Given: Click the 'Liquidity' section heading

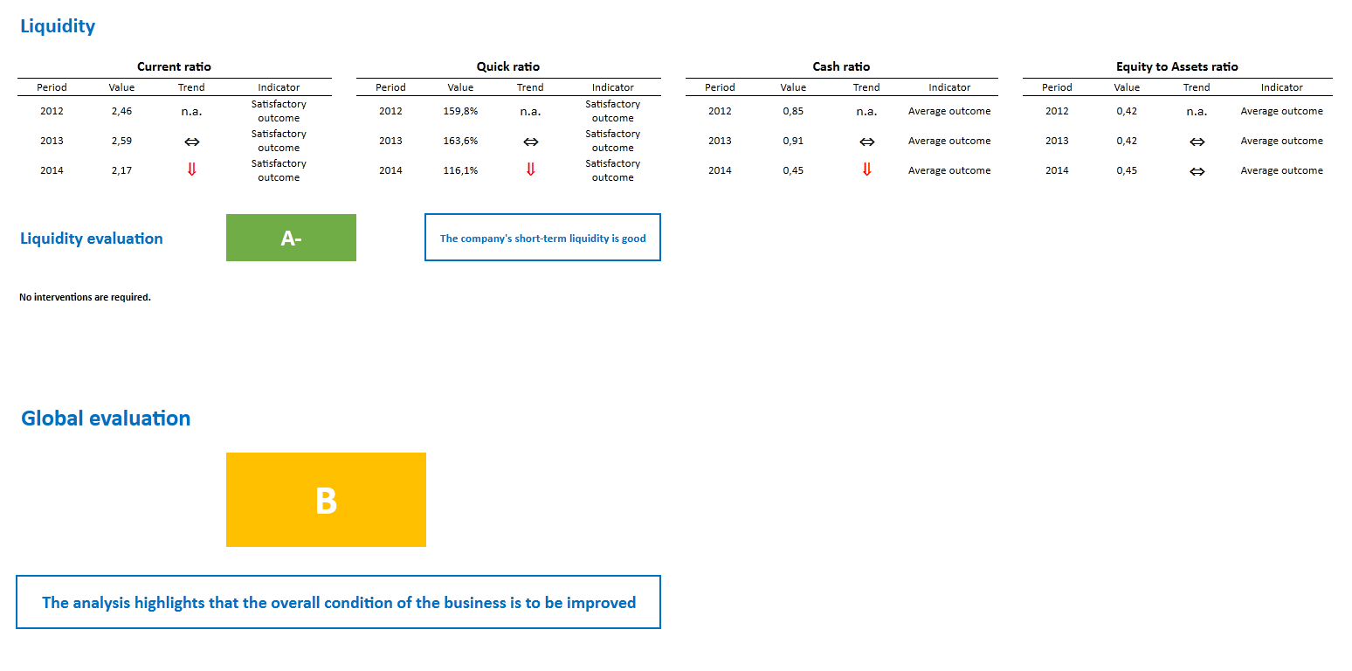Looking at the screenshot, I should click(58, 26).
